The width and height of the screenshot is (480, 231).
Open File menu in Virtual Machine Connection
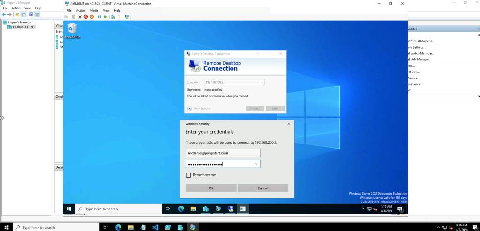(x=69, y=10)
